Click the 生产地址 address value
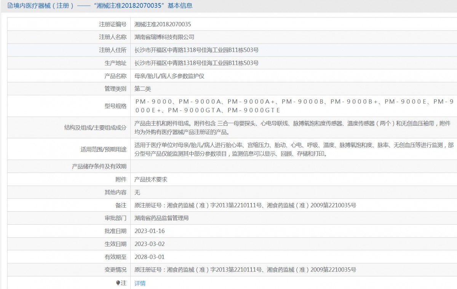This screenshot has width=457, height=289. click(197, 63)
